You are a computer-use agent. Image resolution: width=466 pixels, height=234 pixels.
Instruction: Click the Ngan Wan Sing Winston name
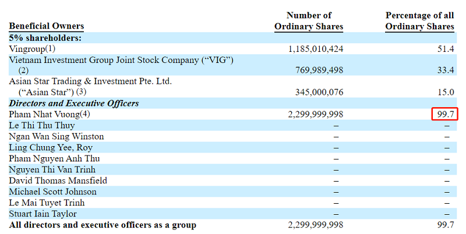click(x=57, y=137)
